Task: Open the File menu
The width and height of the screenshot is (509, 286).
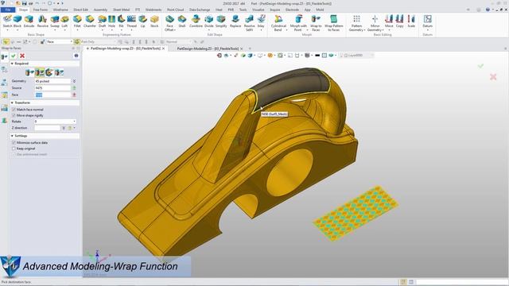Action: (8, 10)
